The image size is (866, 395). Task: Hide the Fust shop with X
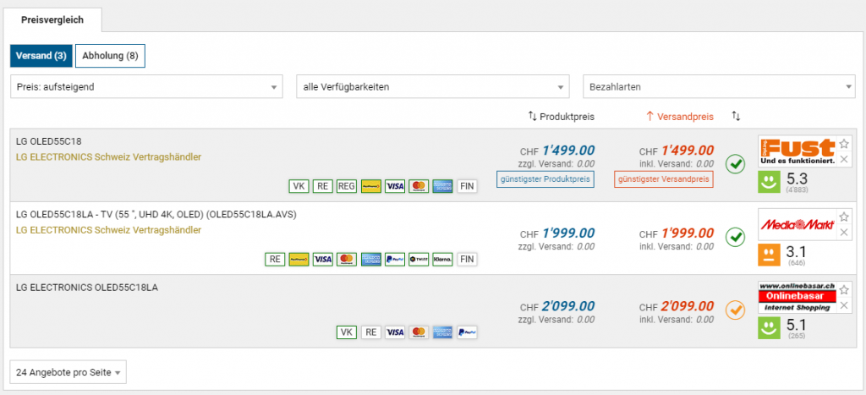tap(844, 160)
